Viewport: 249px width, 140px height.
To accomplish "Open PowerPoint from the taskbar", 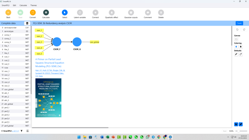I will coord(113,137).
